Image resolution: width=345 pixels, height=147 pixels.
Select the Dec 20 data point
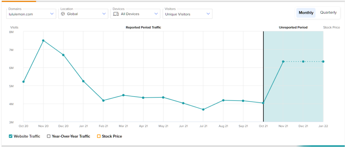point(63,55)
